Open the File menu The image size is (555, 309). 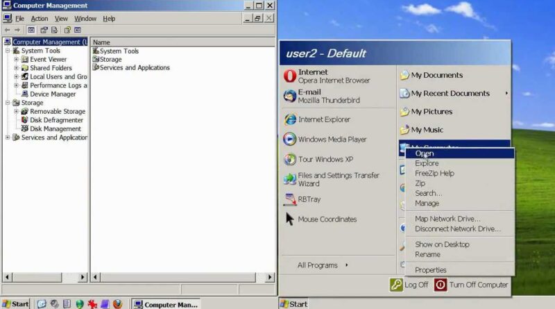point(19,19)
